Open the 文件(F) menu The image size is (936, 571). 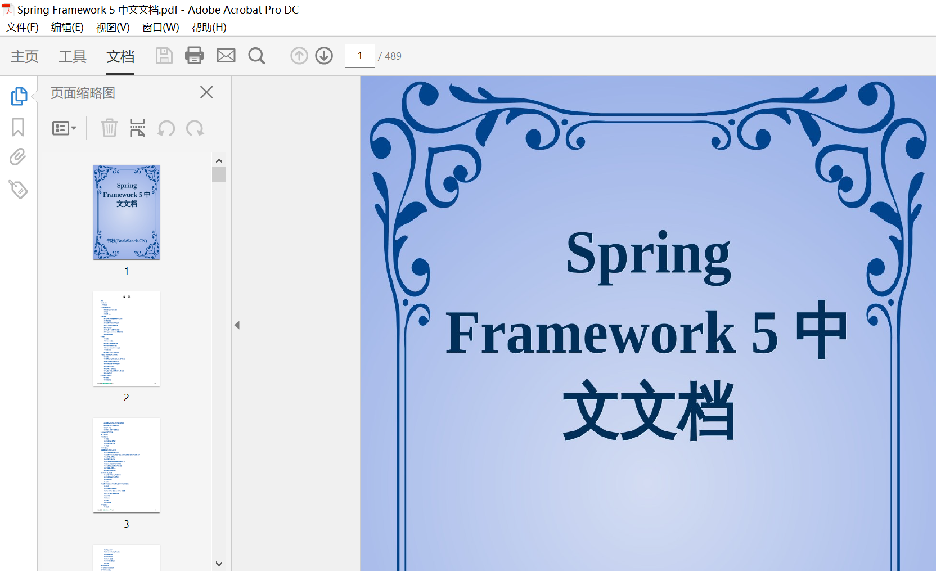click(22, 28)
